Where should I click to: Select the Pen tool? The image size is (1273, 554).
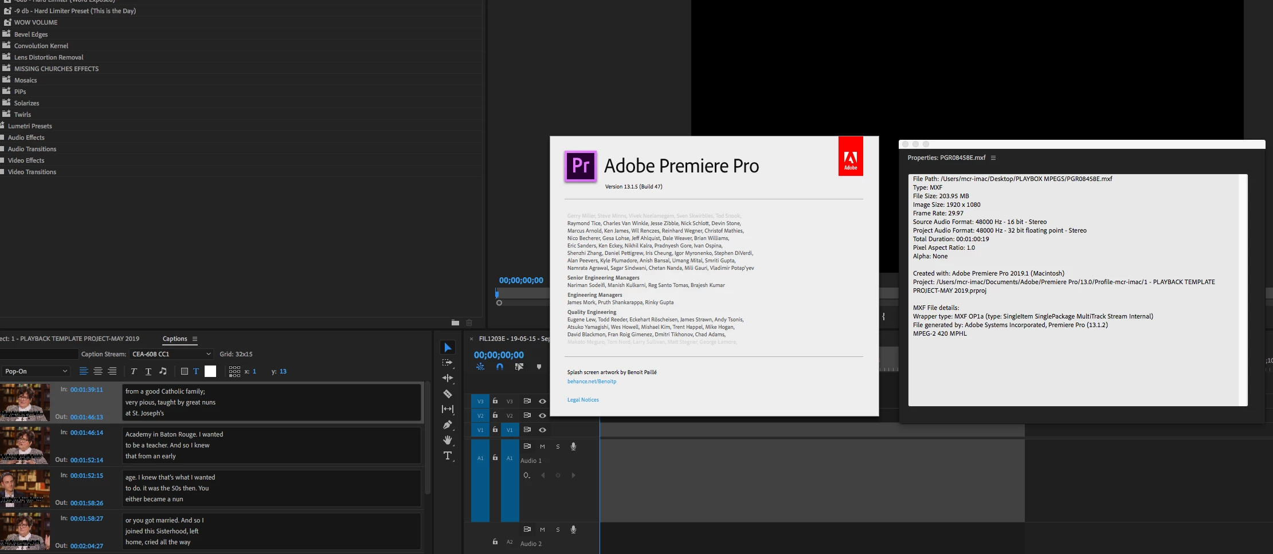click(x=448, y=425)
